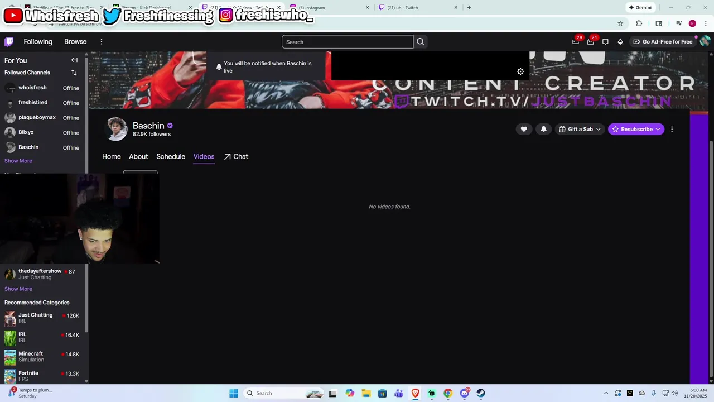Image resolution: width=714 pixels, height=402 pixels.
Task: Collapse the For You sidebar
Action: 74,60
